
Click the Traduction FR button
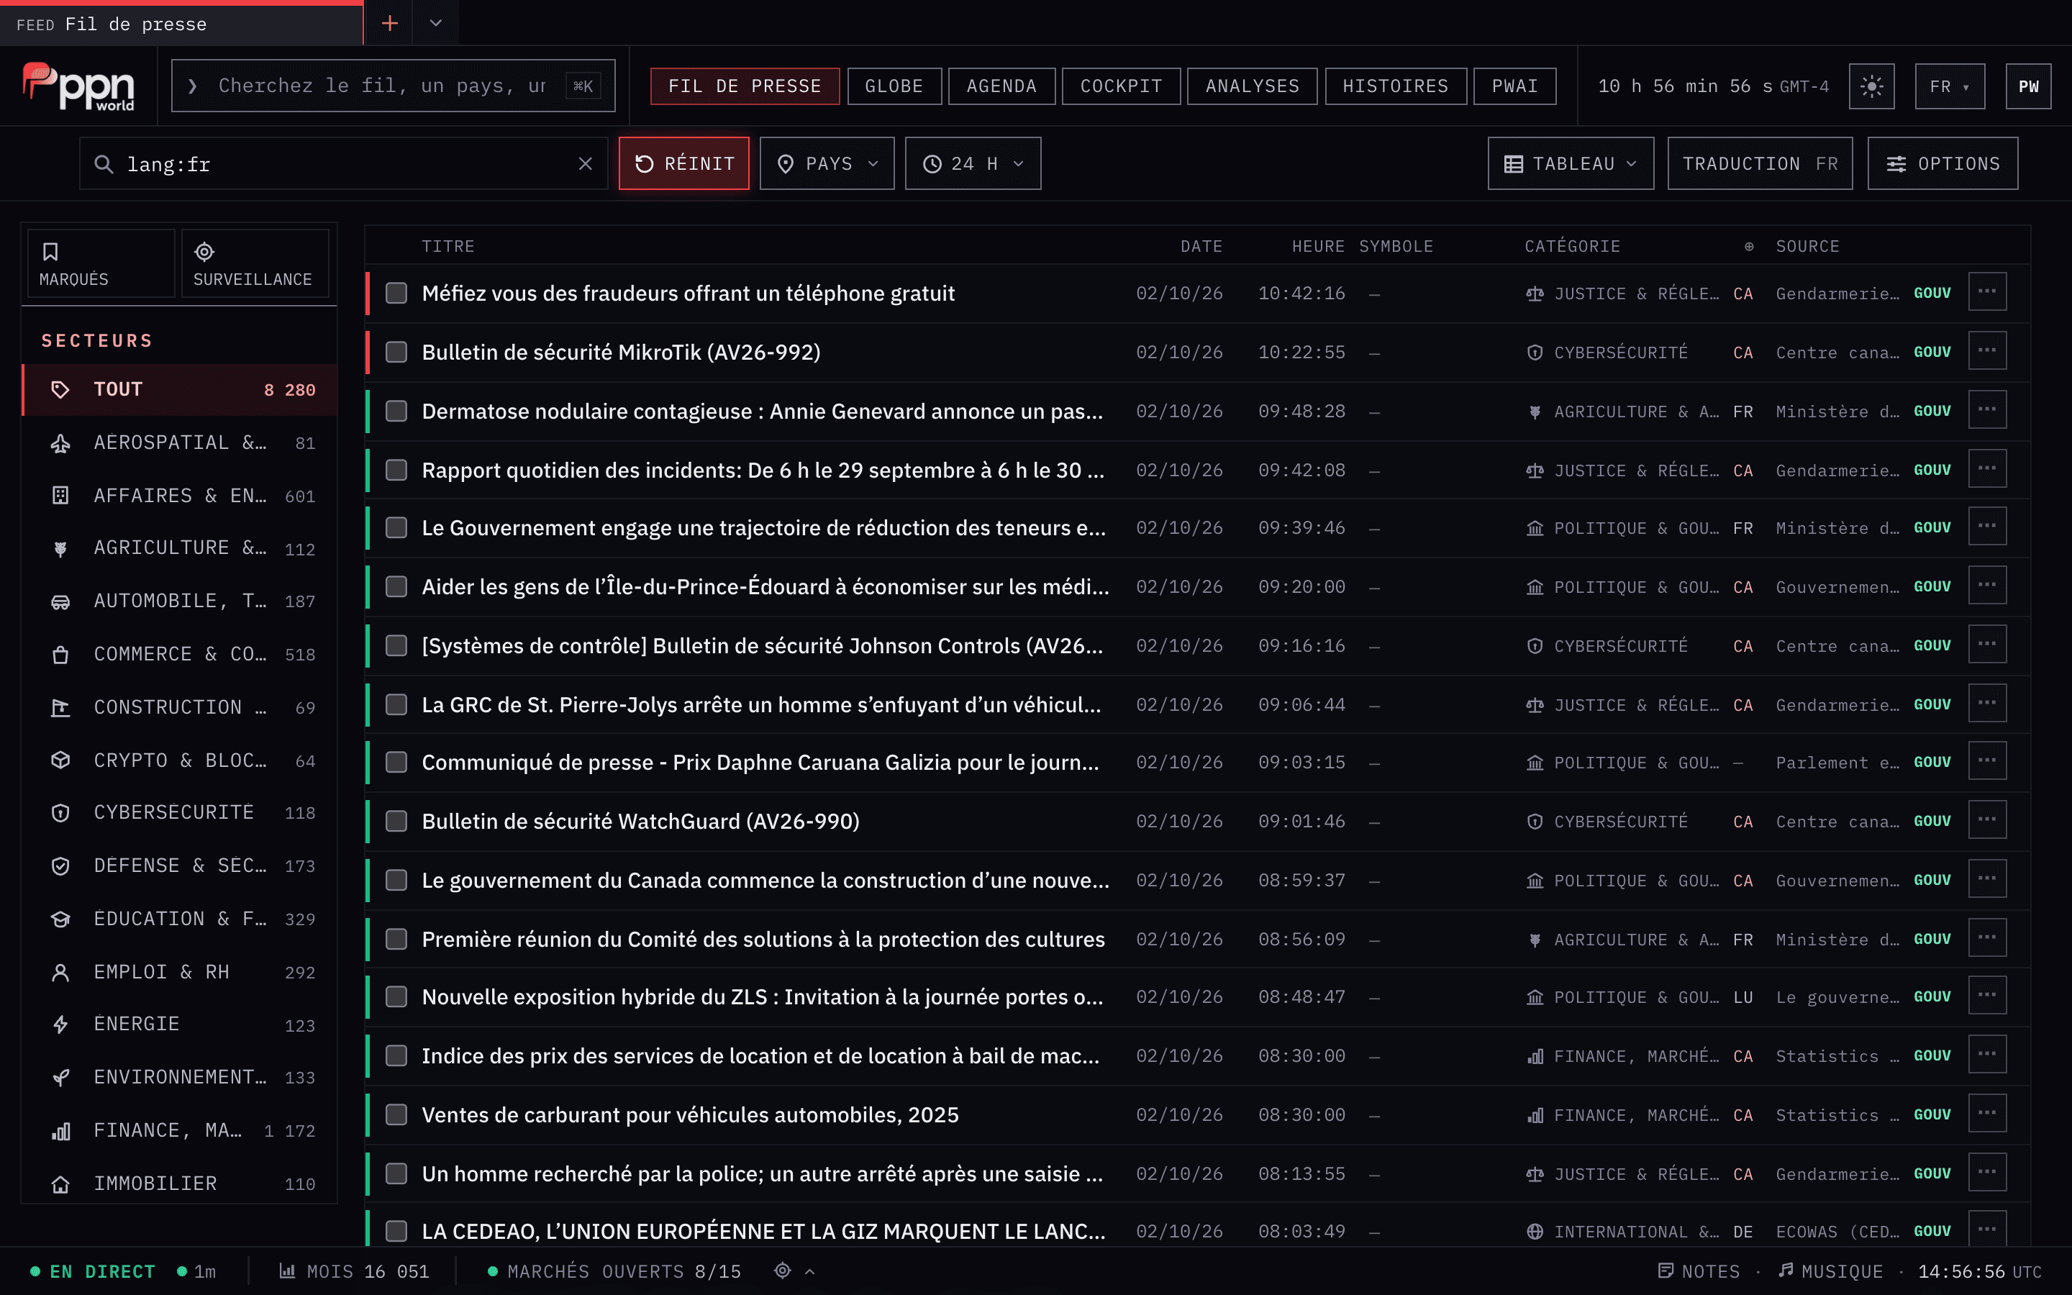(x=1760, y=163)
